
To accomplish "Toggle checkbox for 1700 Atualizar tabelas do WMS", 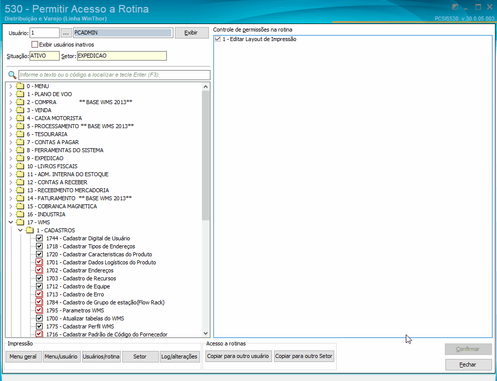I will [x=39, y=318].
